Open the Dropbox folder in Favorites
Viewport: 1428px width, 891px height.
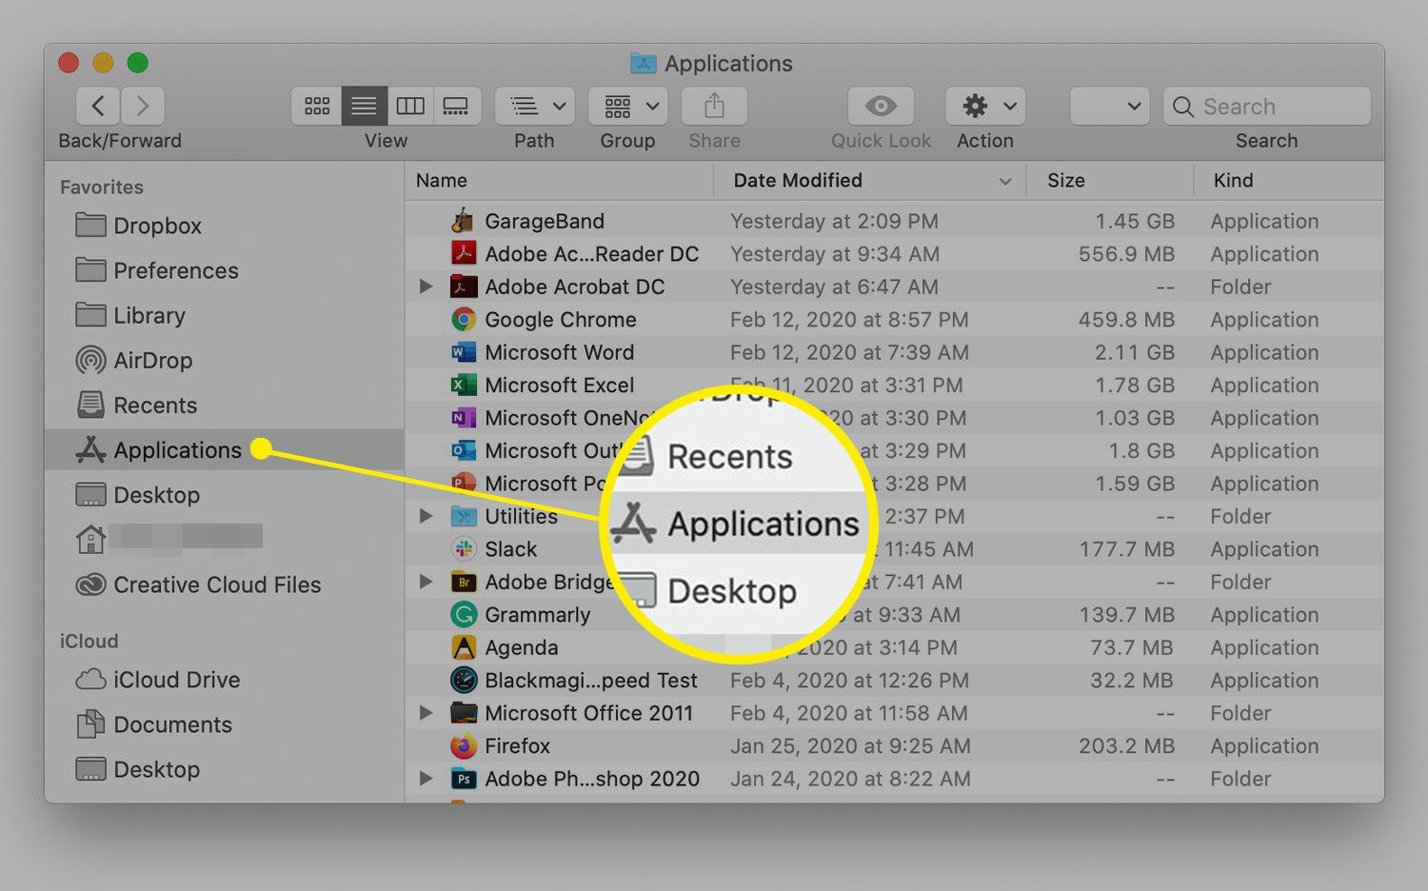(x=152, y=226)
